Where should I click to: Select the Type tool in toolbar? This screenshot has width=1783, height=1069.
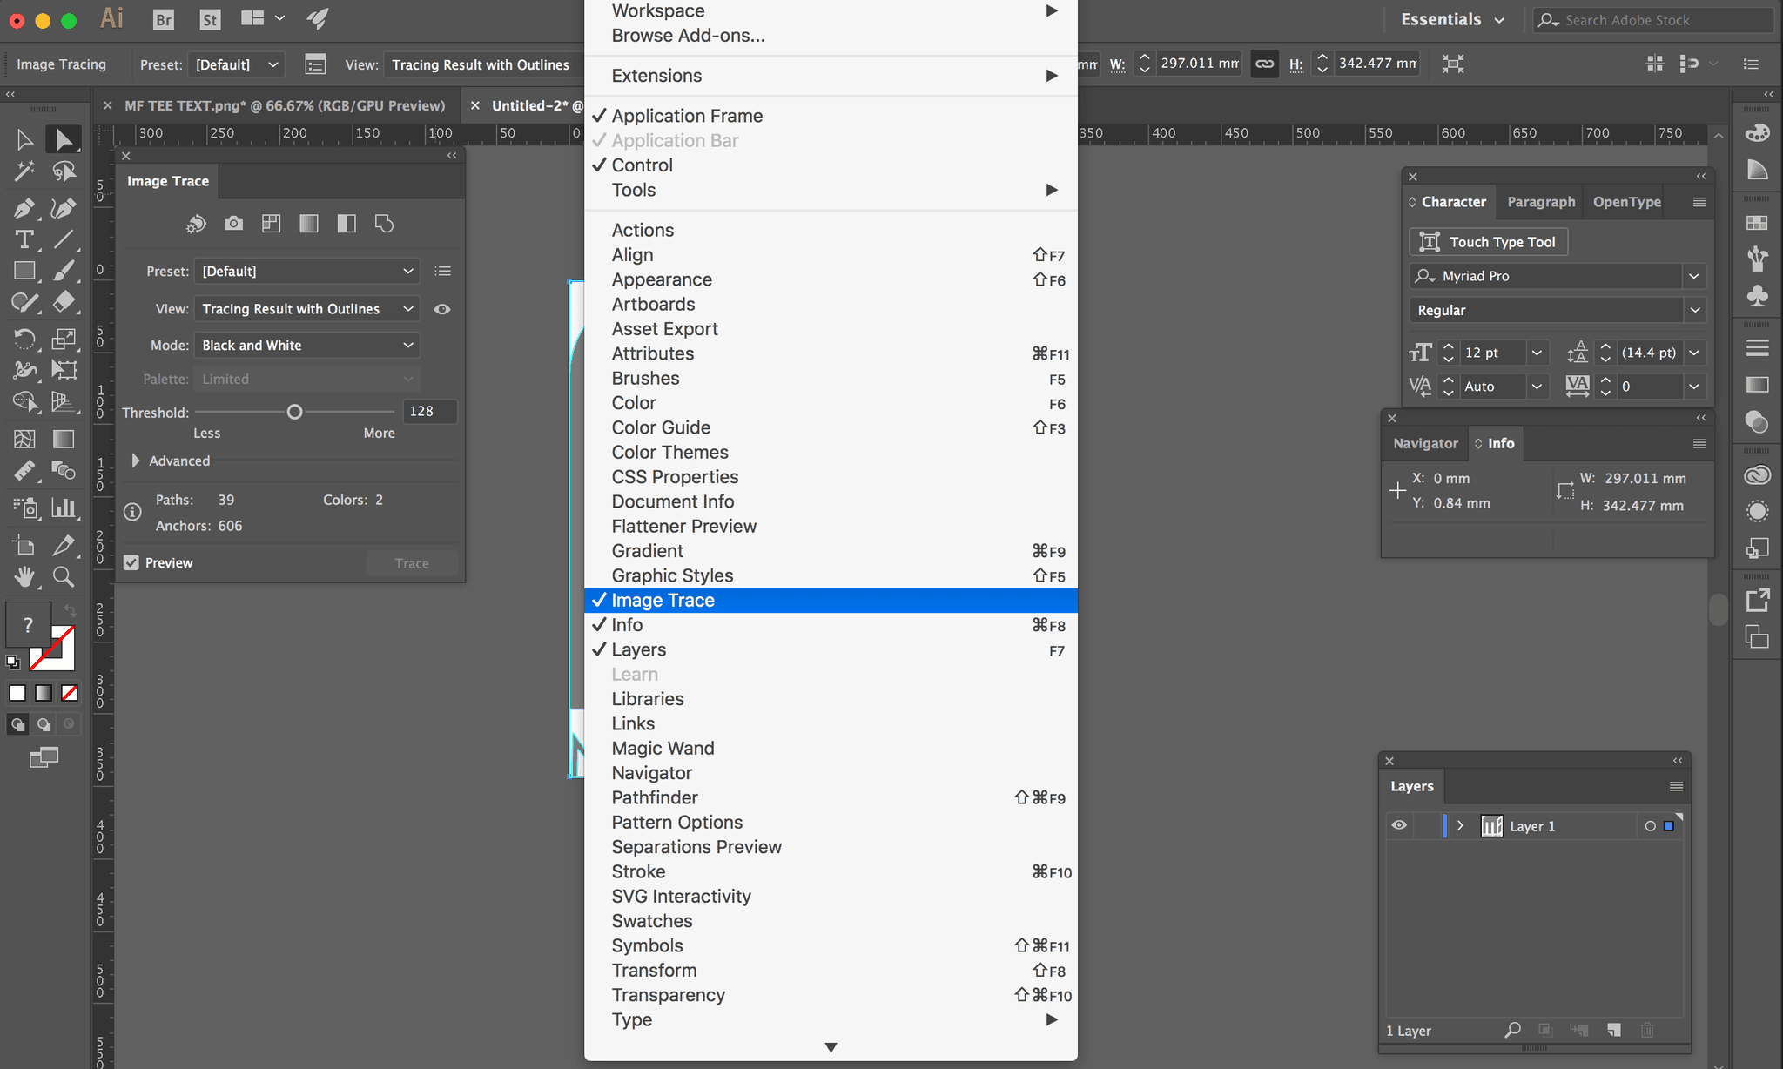(24, 239)
